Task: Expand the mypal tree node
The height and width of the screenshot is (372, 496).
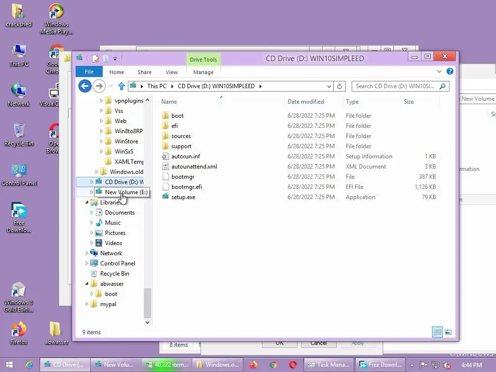Action: 87,304
